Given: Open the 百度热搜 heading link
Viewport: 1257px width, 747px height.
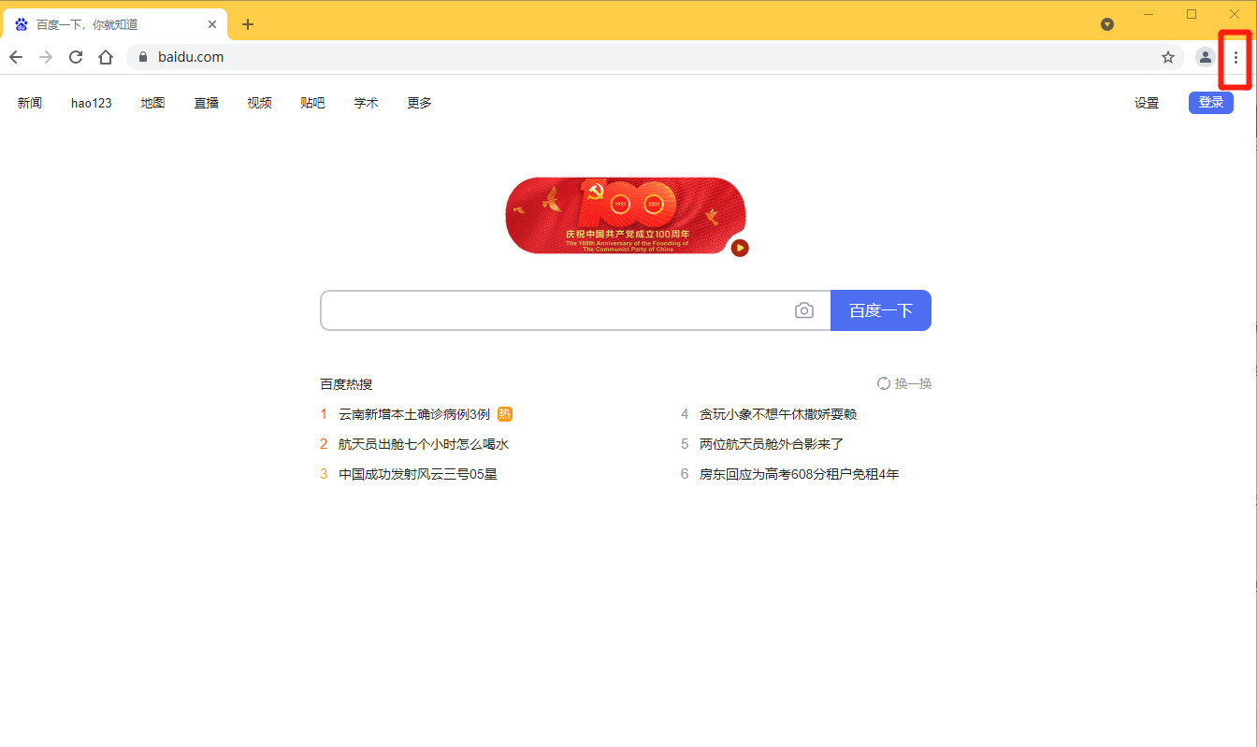Looking at the screenshot, I should click(346, 384).
